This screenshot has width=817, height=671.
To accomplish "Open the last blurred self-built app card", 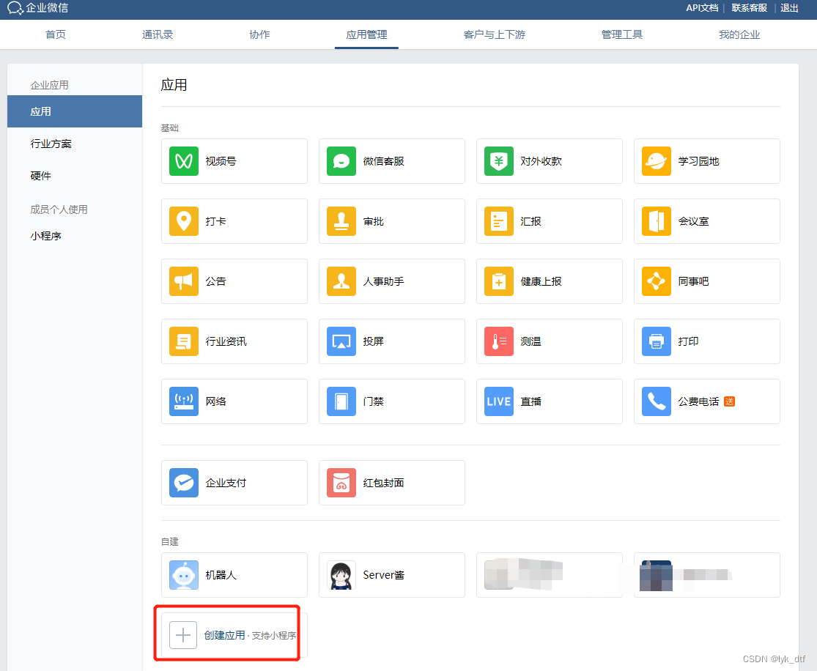I will click(706, 575).
